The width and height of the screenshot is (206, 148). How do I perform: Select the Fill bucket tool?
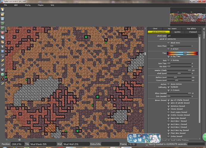(2, 70)
